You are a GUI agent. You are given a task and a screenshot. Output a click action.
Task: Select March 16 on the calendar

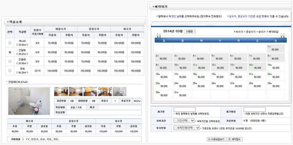pos(163,76)
